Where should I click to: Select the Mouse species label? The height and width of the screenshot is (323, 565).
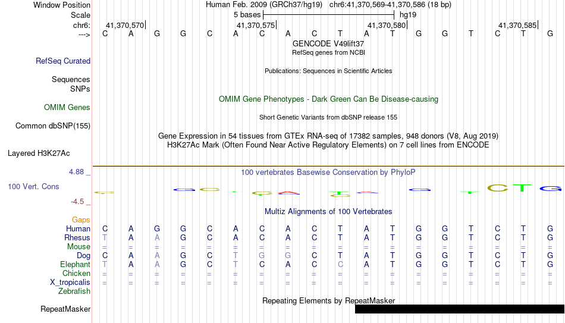click(x=79, y=247)
